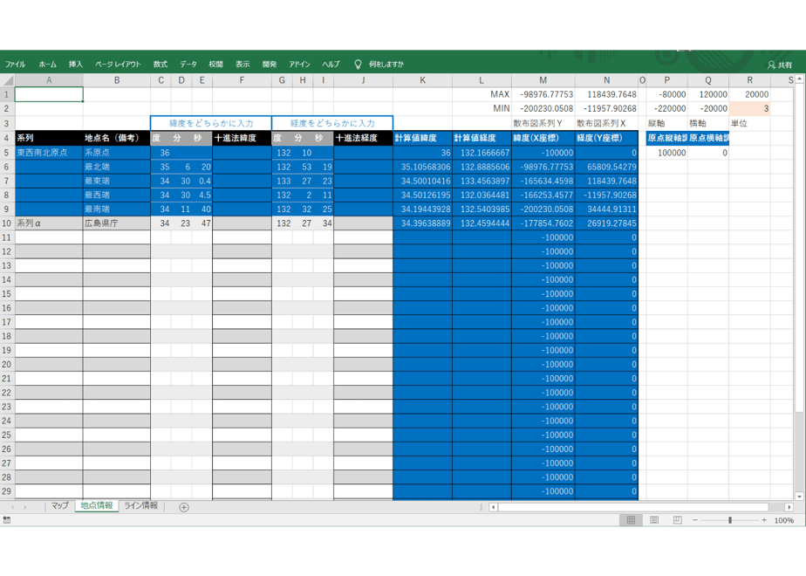Select cell 東西南北原点

click(49, 153)
